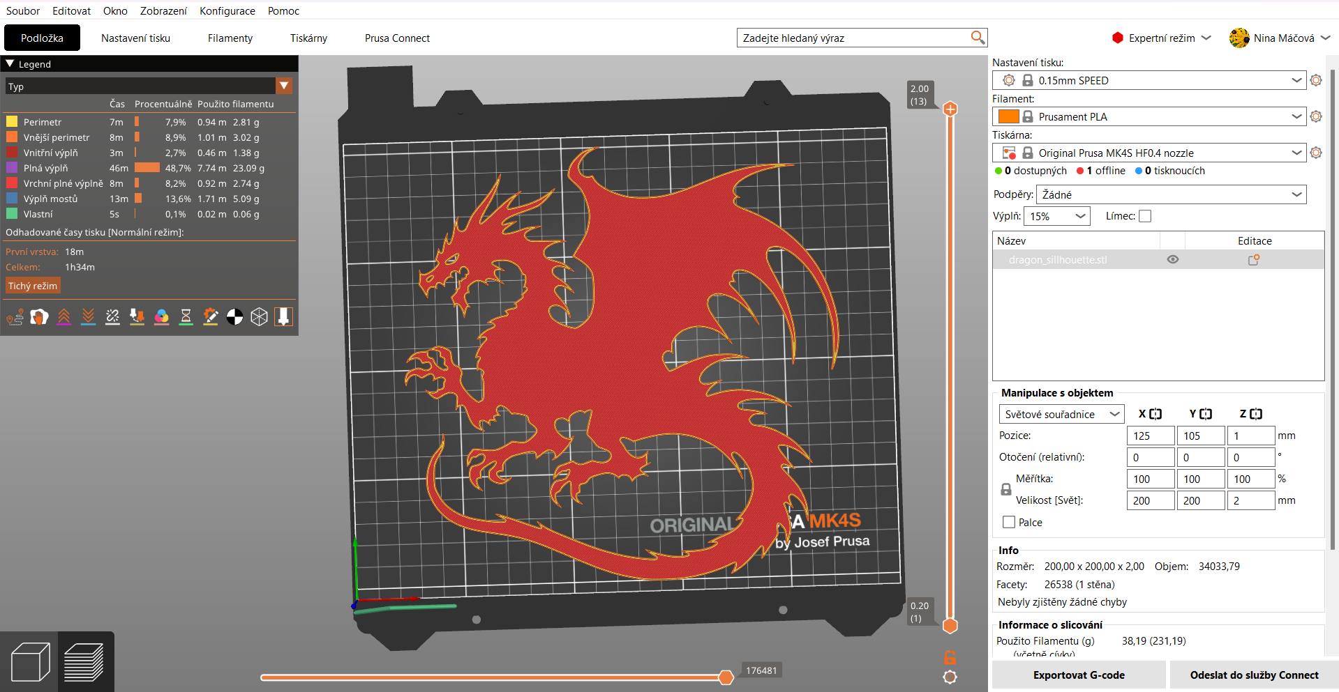Toggle seams broken-link icon in legend
The width and height of the screenshot is (1339, 692).
click(112, 317)
